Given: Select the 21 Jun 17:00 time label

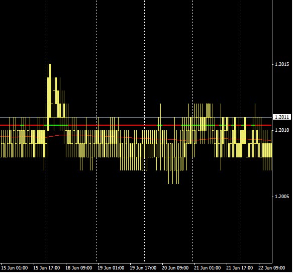Looking at the screenshot, I should click(239, 268).
